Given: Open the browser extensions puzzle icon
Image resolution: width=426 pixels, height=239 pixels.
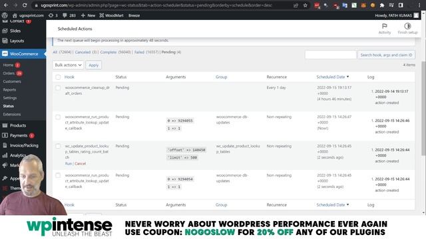Looking at the screenshot, I should click(382, 5).
